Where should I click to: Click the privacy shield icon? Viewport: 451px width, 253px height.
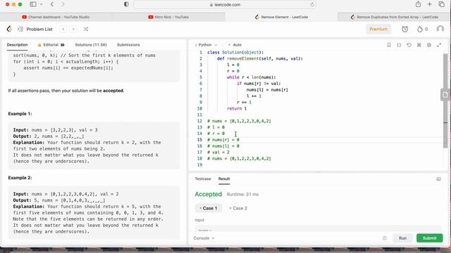126,4
